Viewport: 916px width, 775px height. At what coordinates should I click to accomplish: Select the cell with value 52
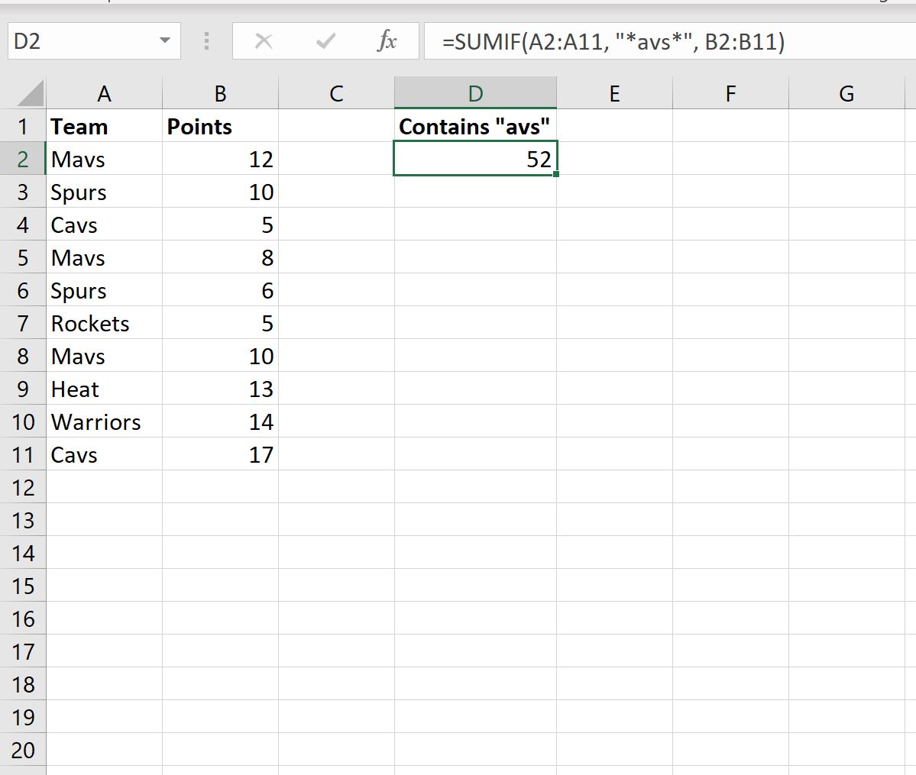tap(475, 159)
